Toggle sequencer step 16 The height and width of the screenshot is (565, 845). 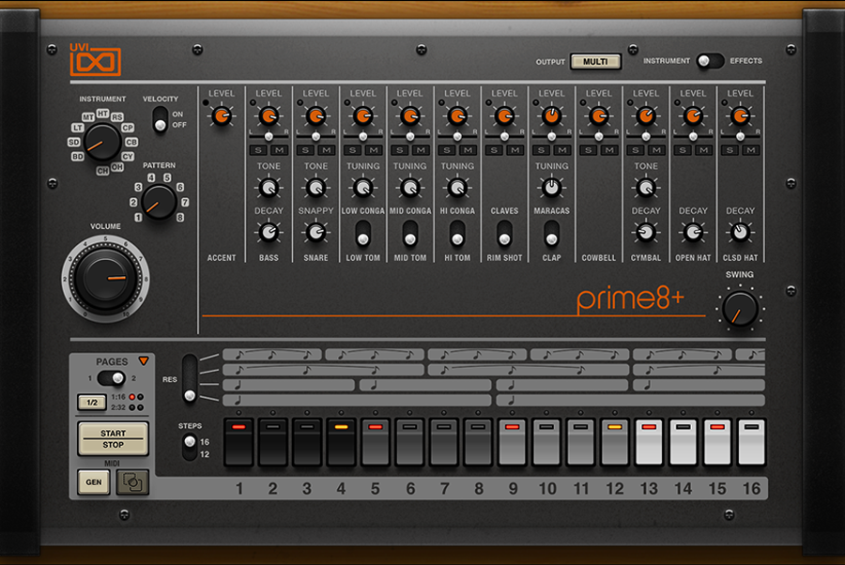[x=751, y=442]
